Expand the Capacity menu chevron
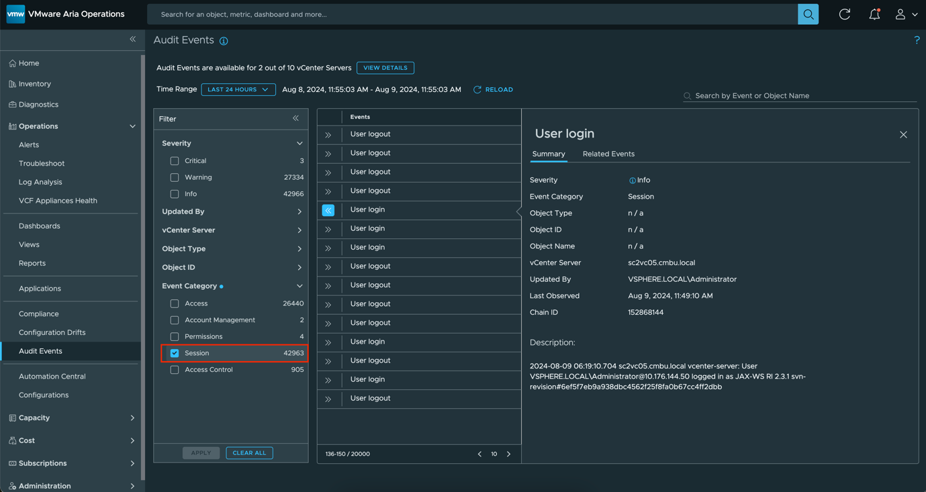The image size is (926, 492). pos(132,417)
